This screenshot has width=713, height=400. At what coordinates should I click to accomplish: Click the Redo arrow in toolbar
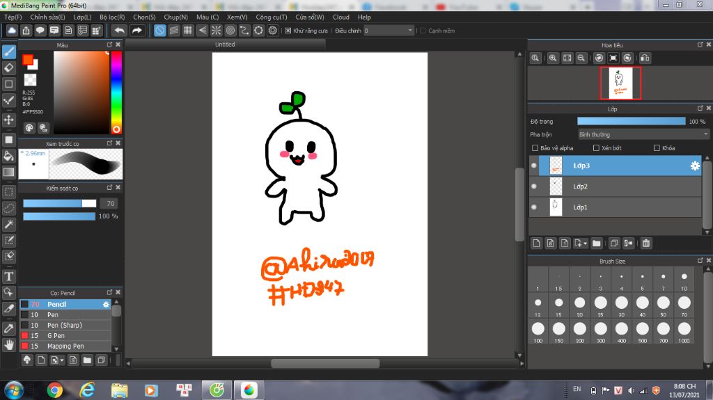[136, 31]
